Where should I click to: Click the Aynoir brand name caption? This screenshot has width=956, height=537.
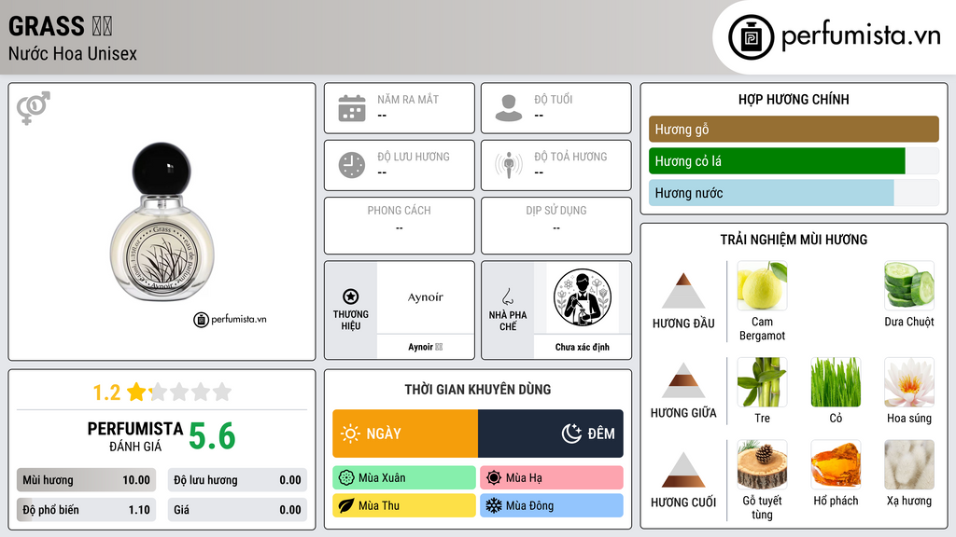[x=426, y=347]
